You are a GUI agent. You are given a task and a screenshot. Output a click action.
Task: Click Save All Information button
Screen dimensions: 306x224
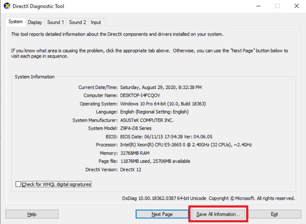[x=218, y=214]
